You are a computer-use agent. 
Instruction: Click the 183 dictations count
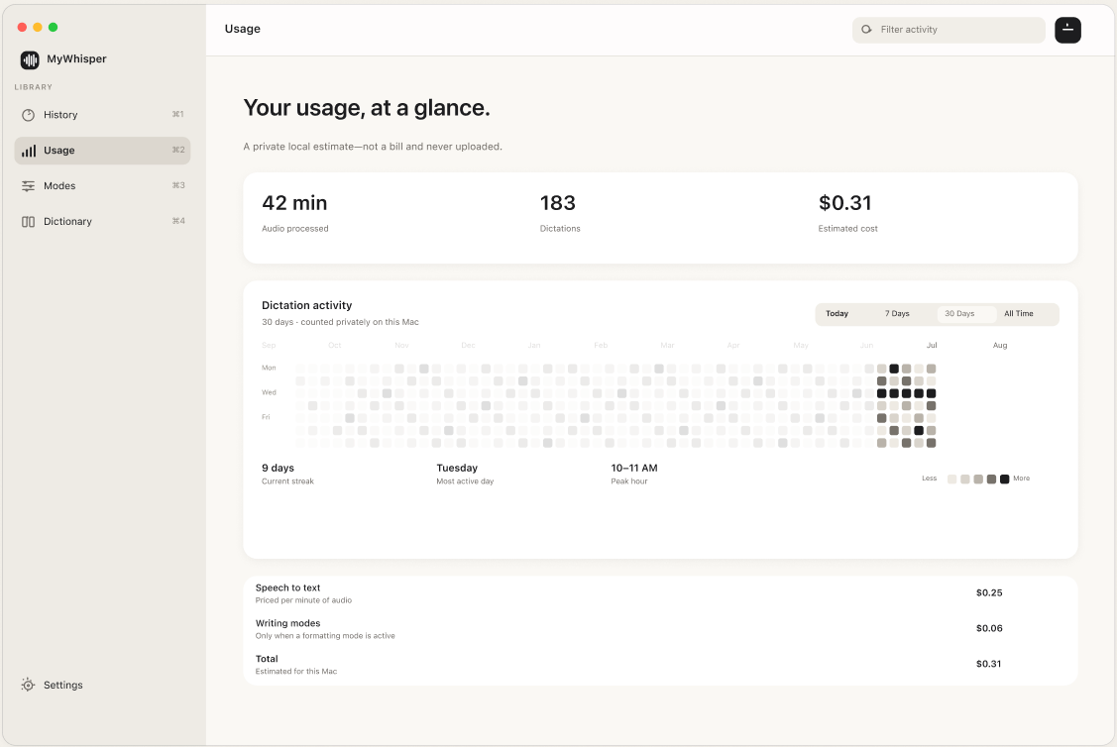(x=558, y=203)
